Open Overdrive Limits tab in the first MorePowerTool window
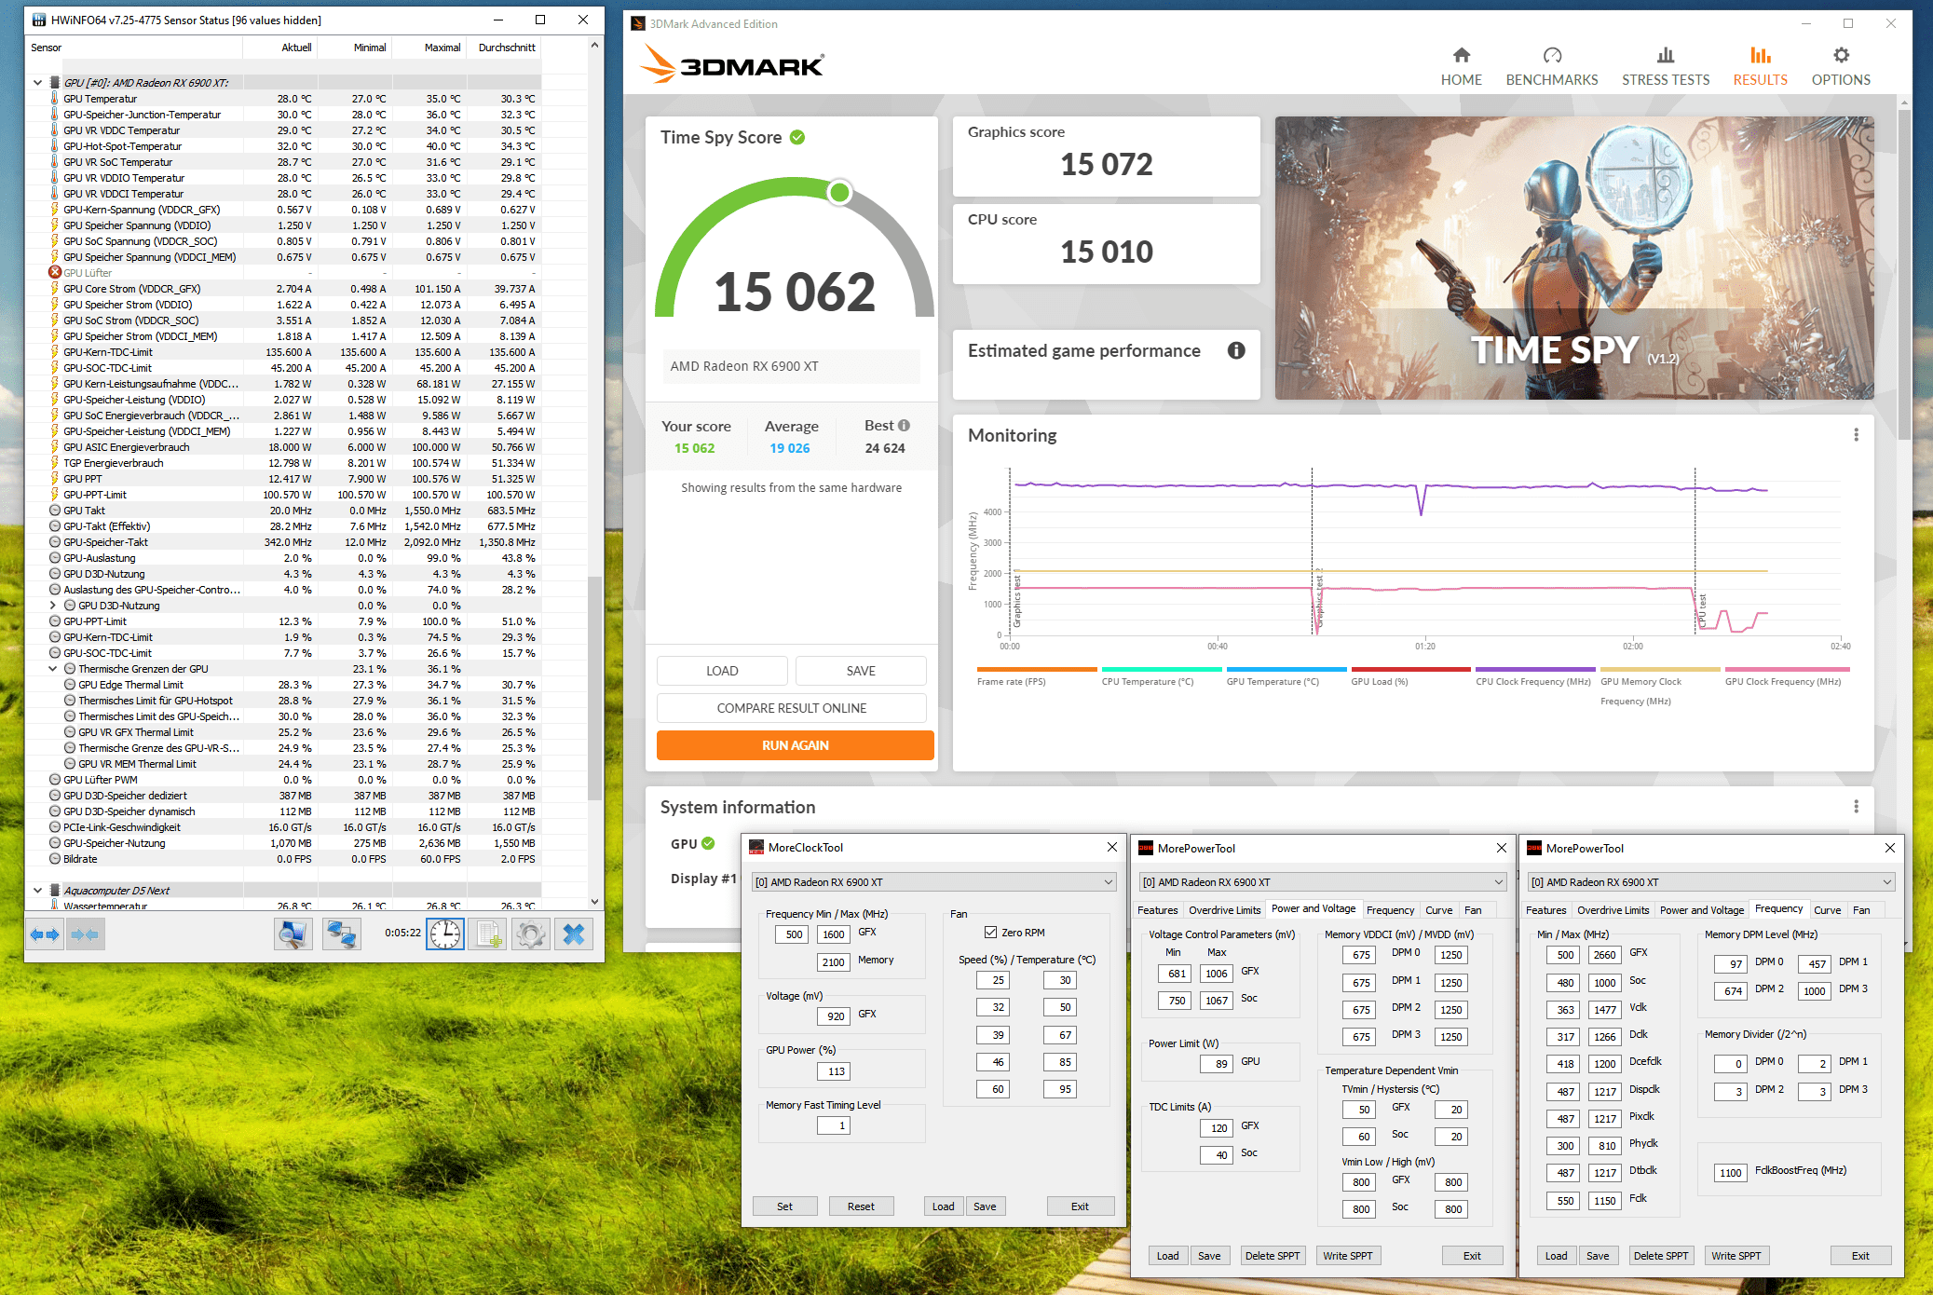Screen dimensions: 1933x1295 click(1224, 910)
